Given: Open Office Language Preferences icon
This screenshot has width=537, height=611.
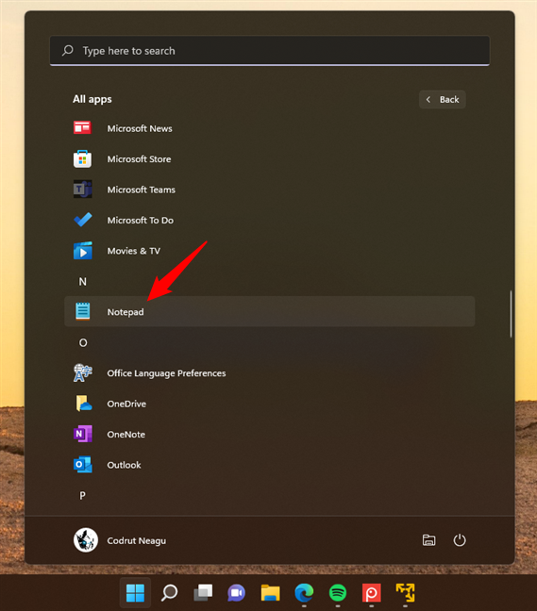Looking at the screenshot, I should (x=82, y=372).
